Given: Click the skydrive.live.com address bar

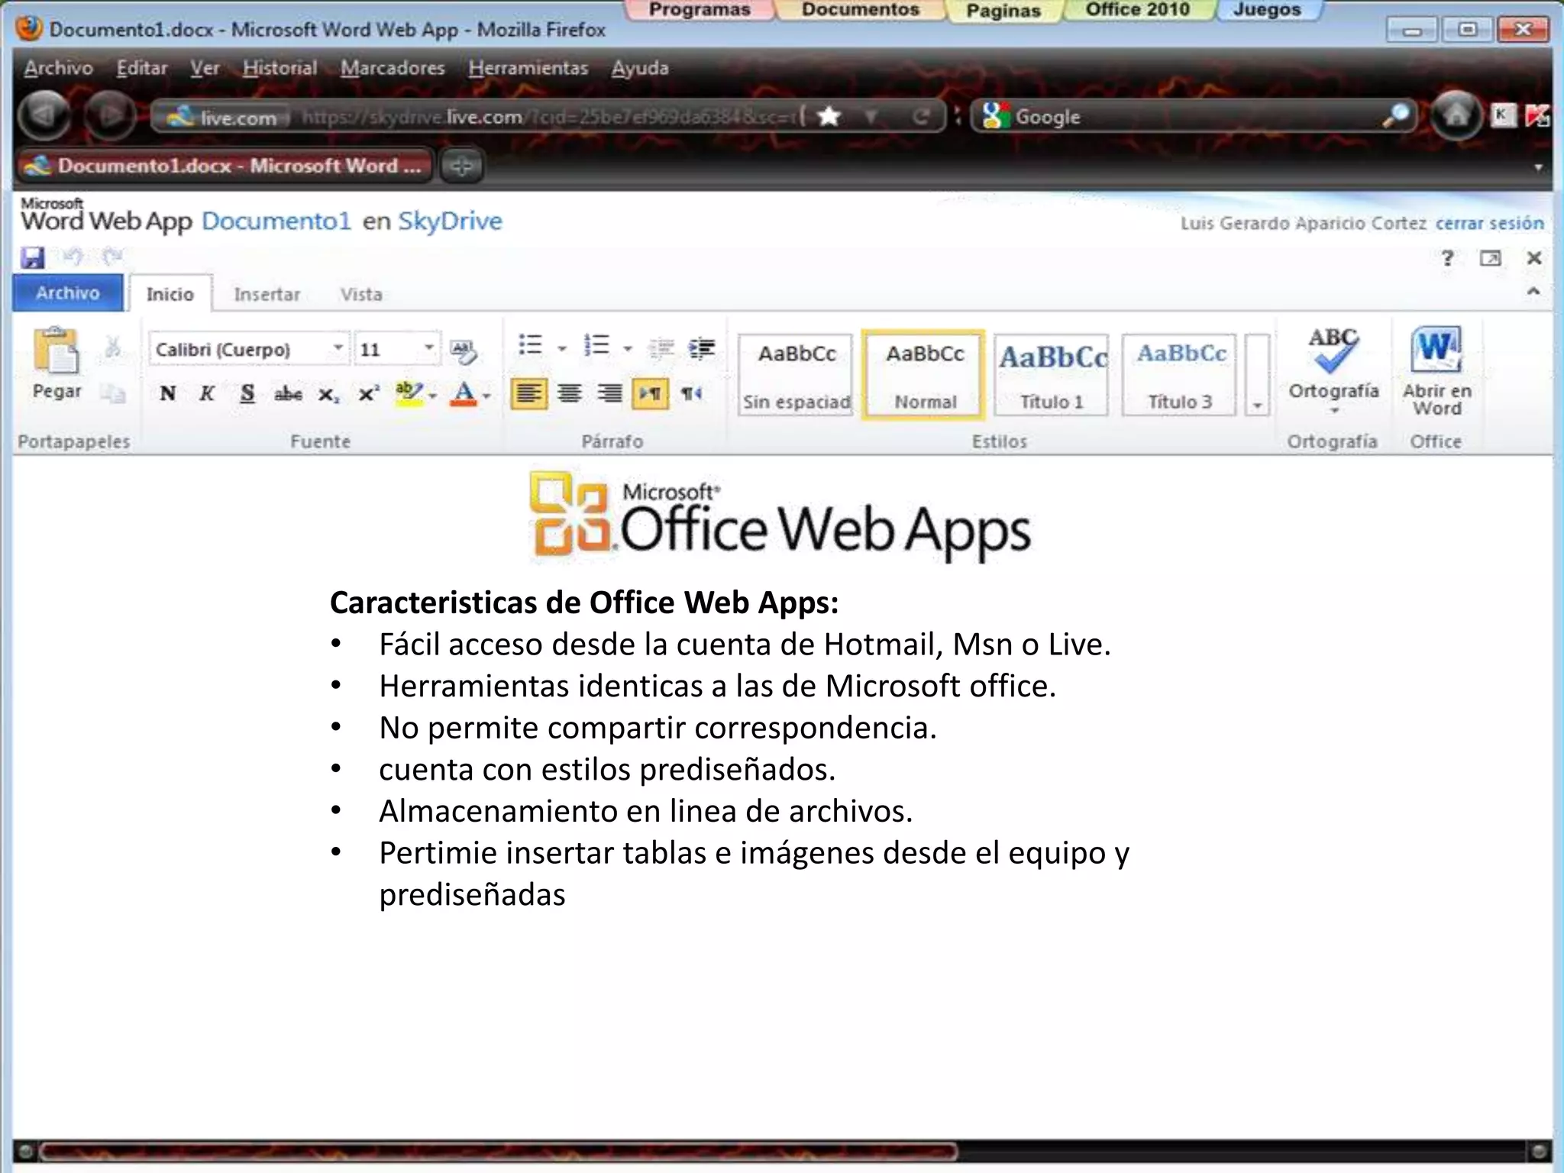Looking at the screenshot, I should click(550, 117).
